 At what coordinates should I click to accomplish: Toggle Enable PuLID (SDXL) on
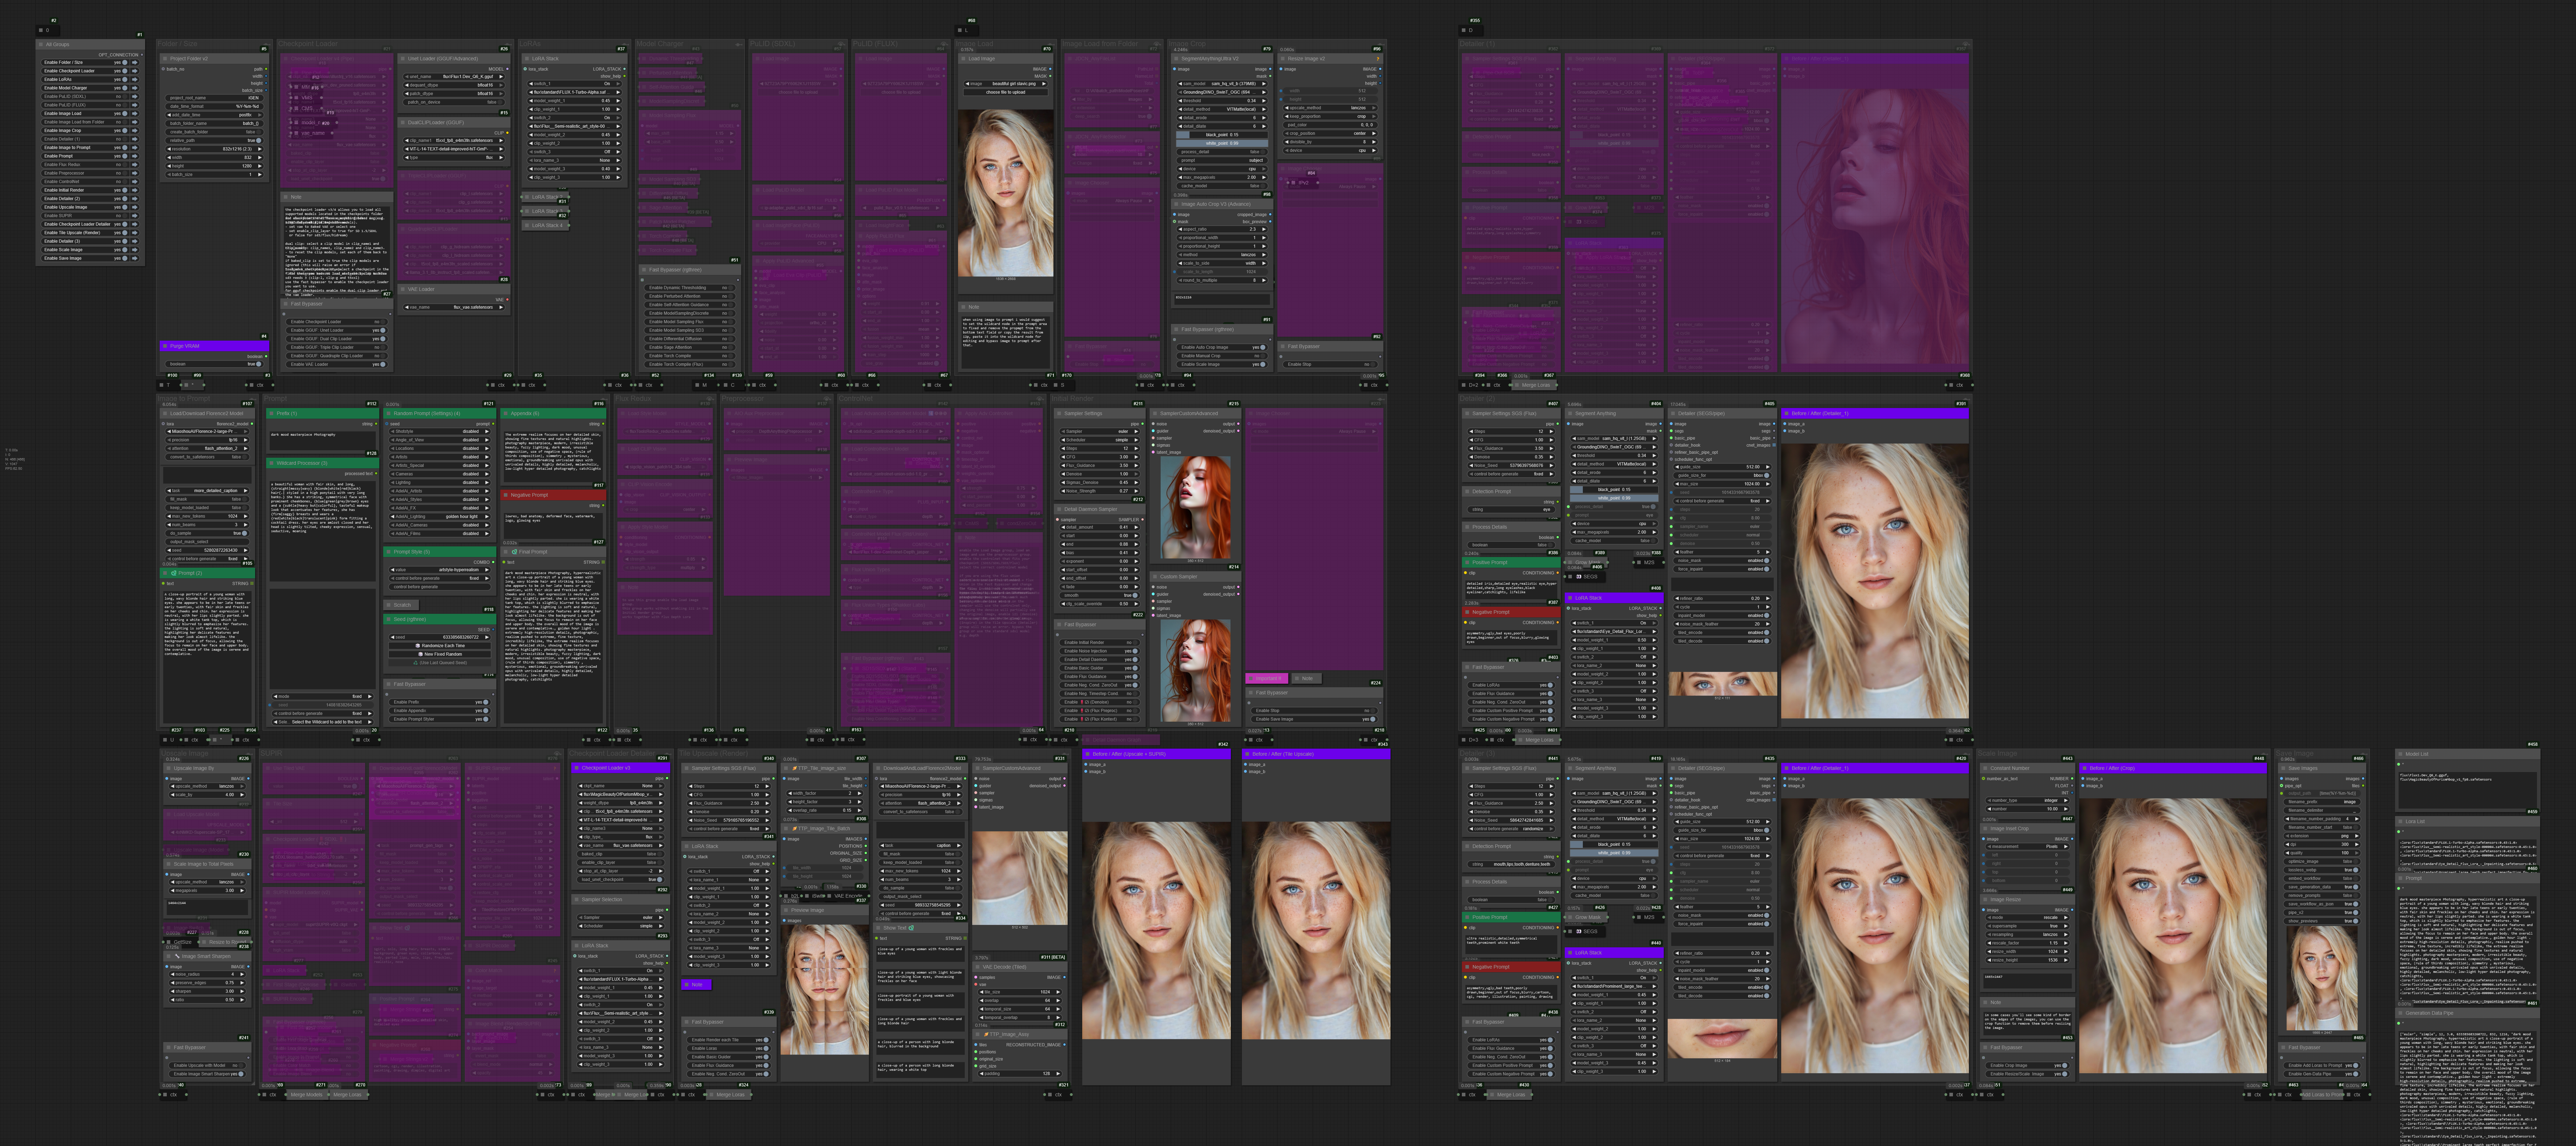coord(125,97)
